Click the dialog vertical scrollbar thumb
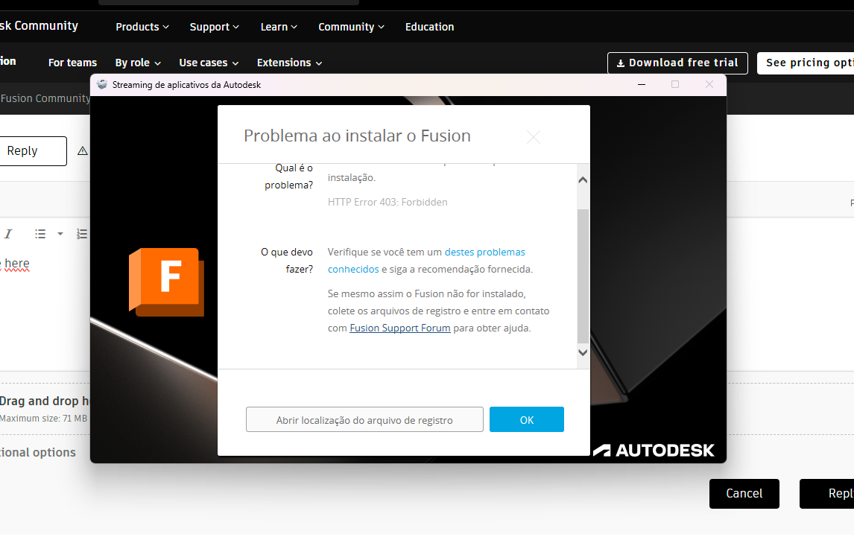854x540 pixels. pyautogui.click(x=583, y=276)
